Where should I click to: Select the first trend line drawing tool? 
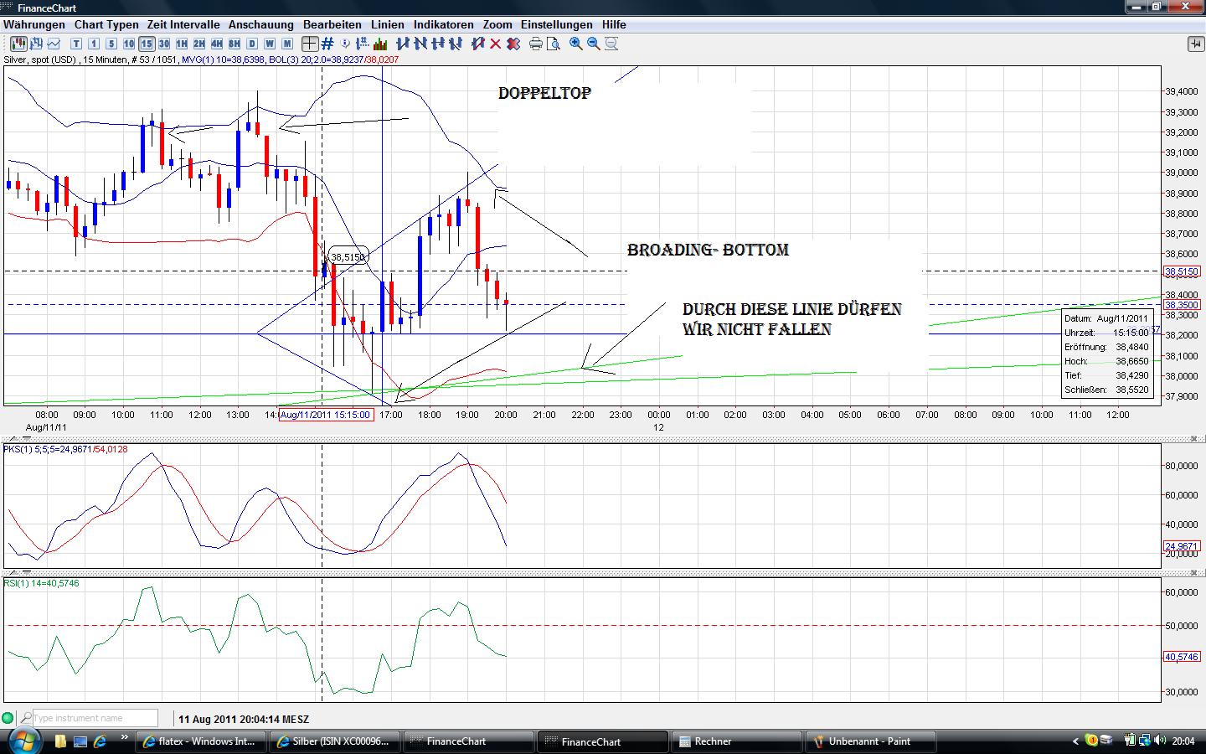pos(402,44)
